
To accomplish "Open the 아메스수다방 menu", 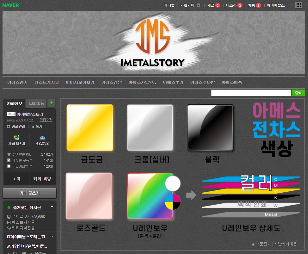I will click(x=203, y=83).
